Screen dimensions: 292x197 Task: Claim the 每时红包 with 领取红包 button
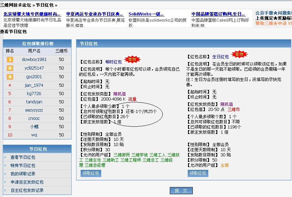[x=91, y=173]
